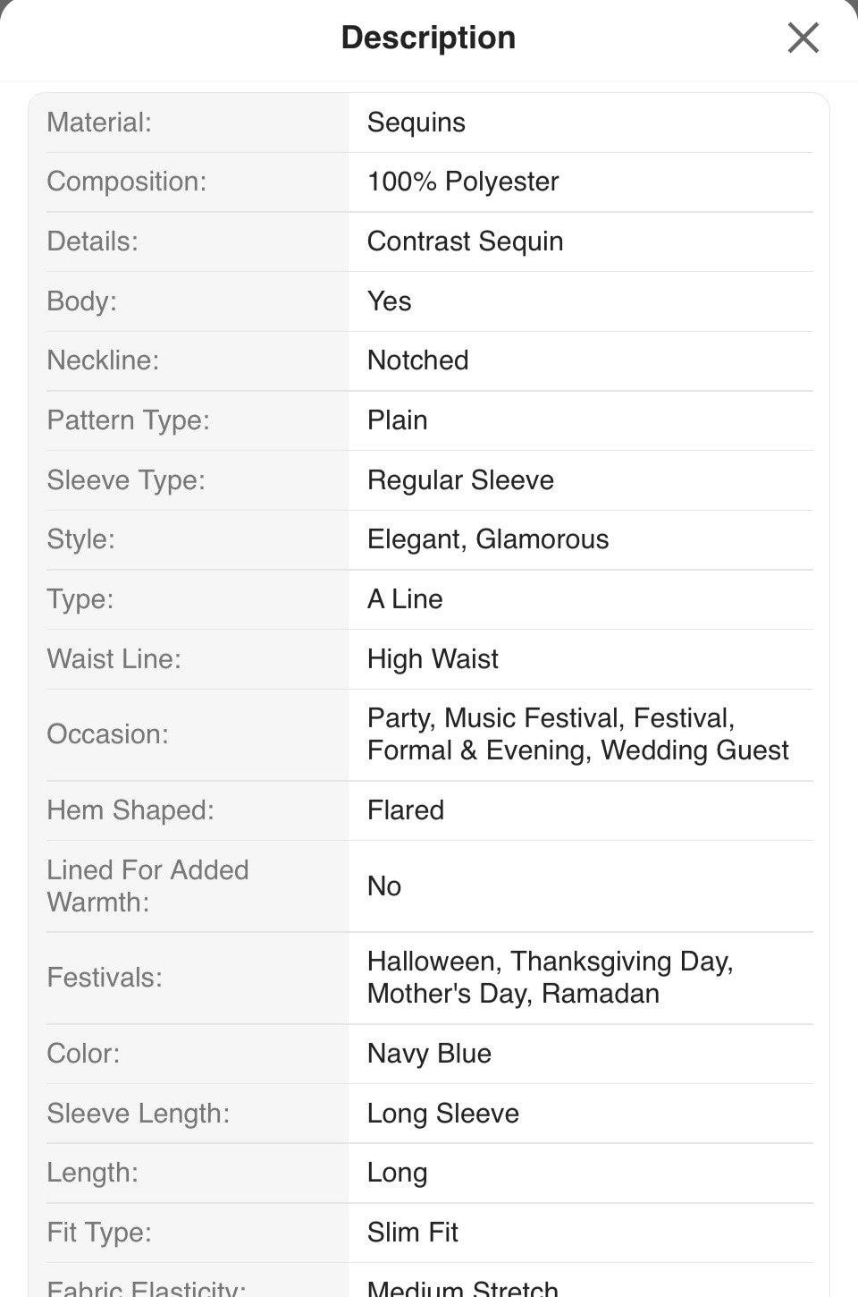
Task: Click the Festivals value listing Halloween and Ramadan
Action: tap(550, 978)
